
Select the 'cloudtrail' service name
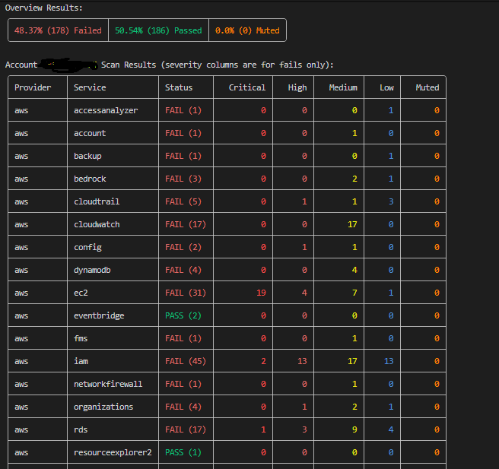click(97, 201)
